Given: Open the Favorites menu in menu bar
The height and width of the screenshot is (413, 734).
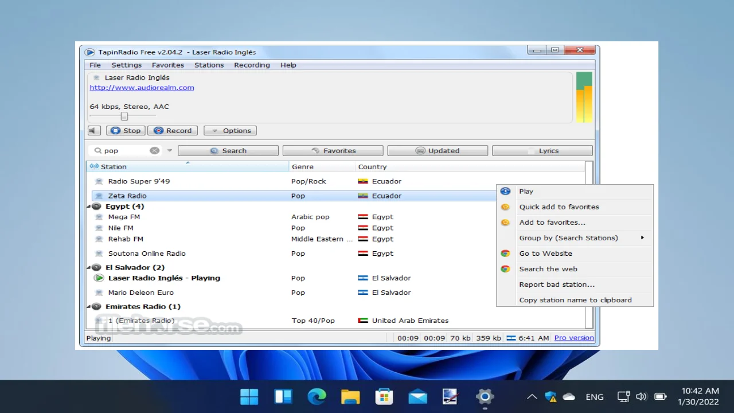Looking at the screenshot, I should point(168,65).
